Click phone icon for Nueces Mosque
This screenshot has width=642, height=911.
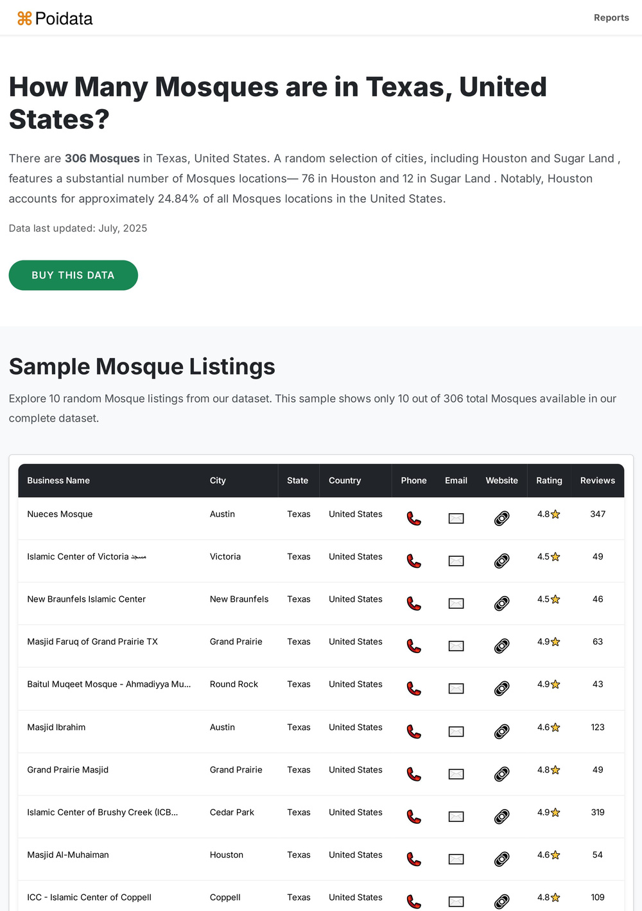[x=414, y=518]
